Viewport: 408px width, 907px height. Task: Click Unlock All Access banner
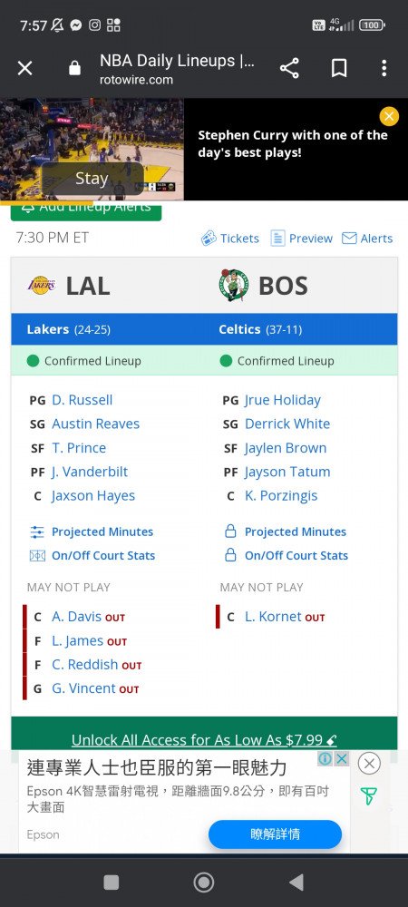pyautogui.click(x=204, y=740)
